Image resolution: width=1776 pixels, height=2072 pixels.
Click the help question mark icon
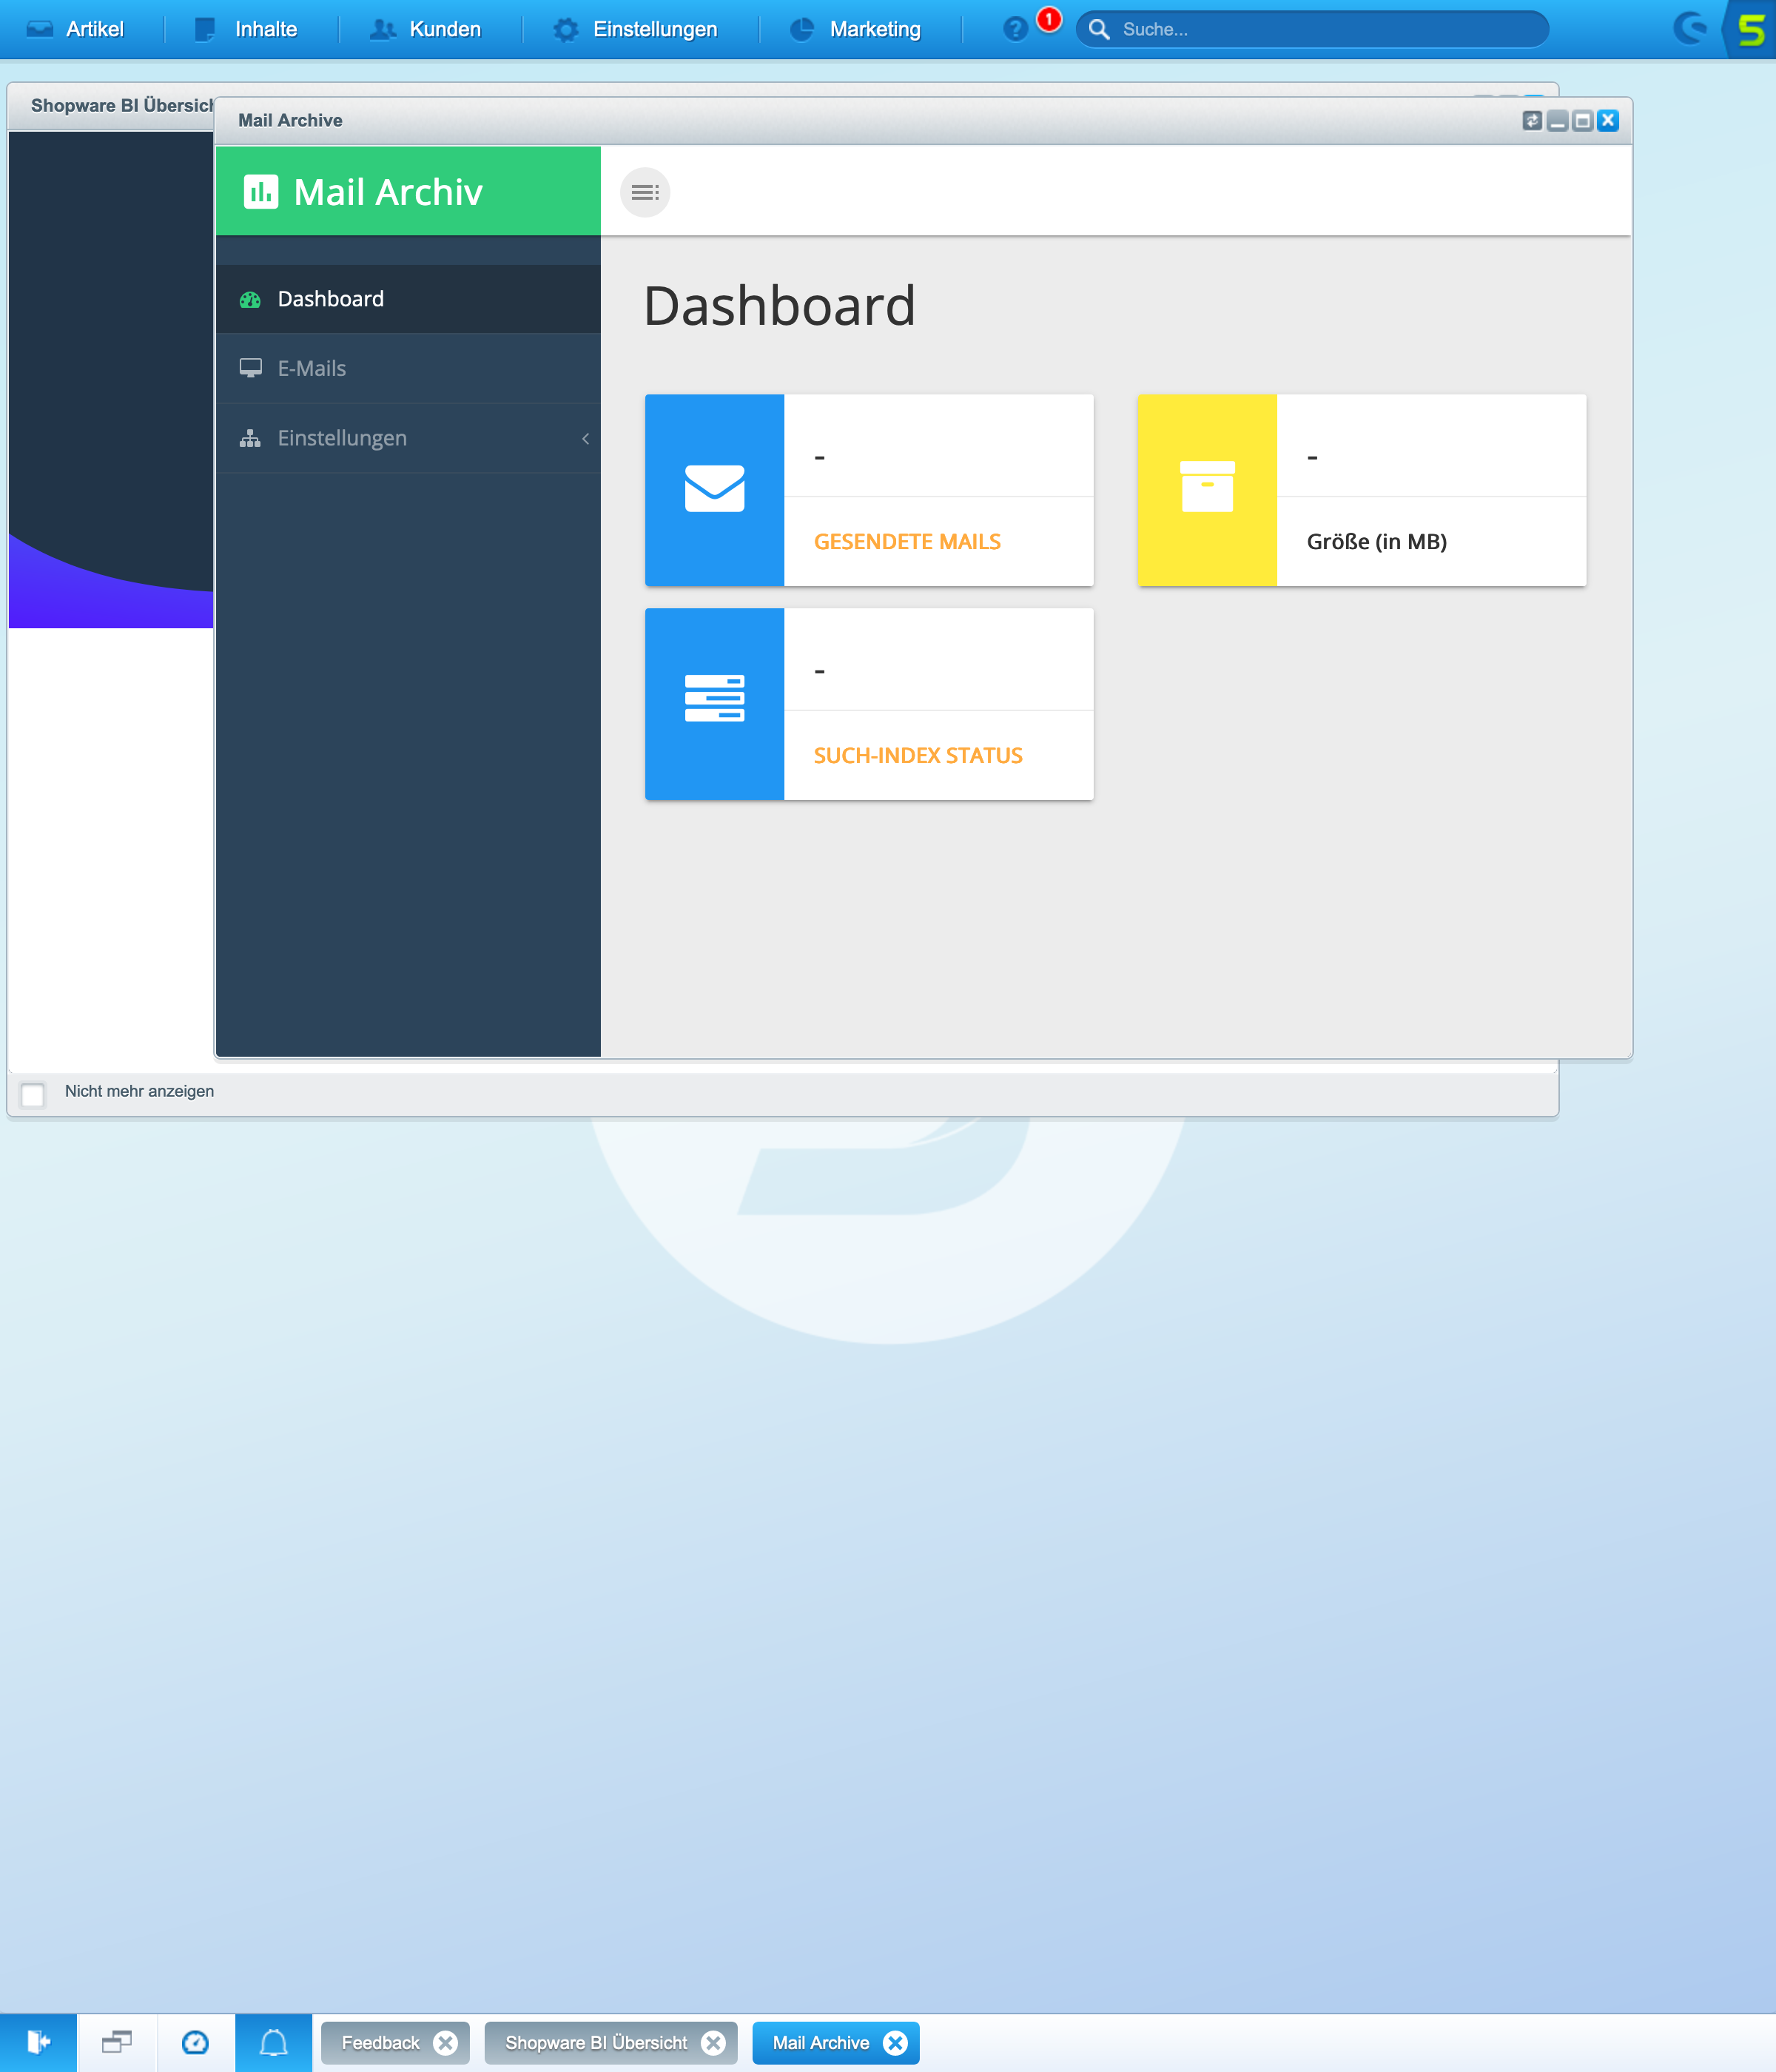1015,29
